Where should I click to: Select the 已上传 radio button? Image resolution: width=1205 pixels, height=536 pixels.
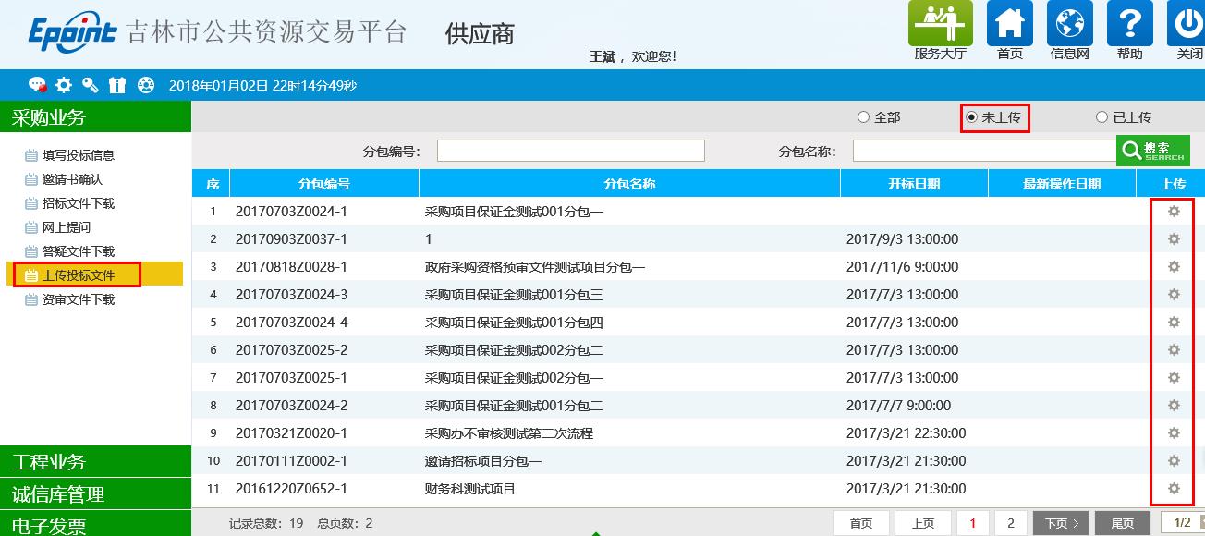tap(1101, 116)
